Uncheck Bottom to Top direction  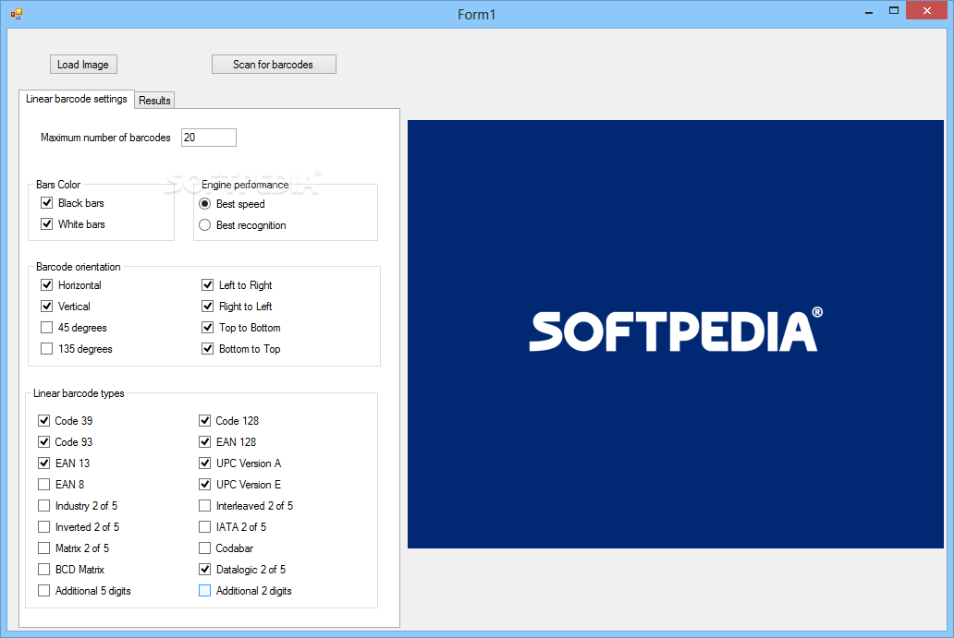[207, 349]
